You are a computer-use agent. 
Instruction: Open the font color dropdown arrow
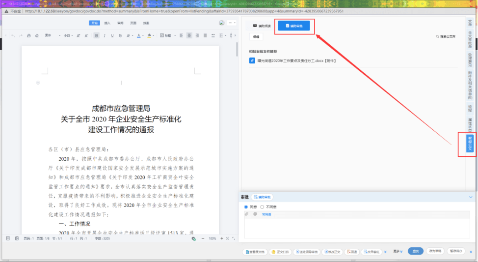[x=143, y=36]
